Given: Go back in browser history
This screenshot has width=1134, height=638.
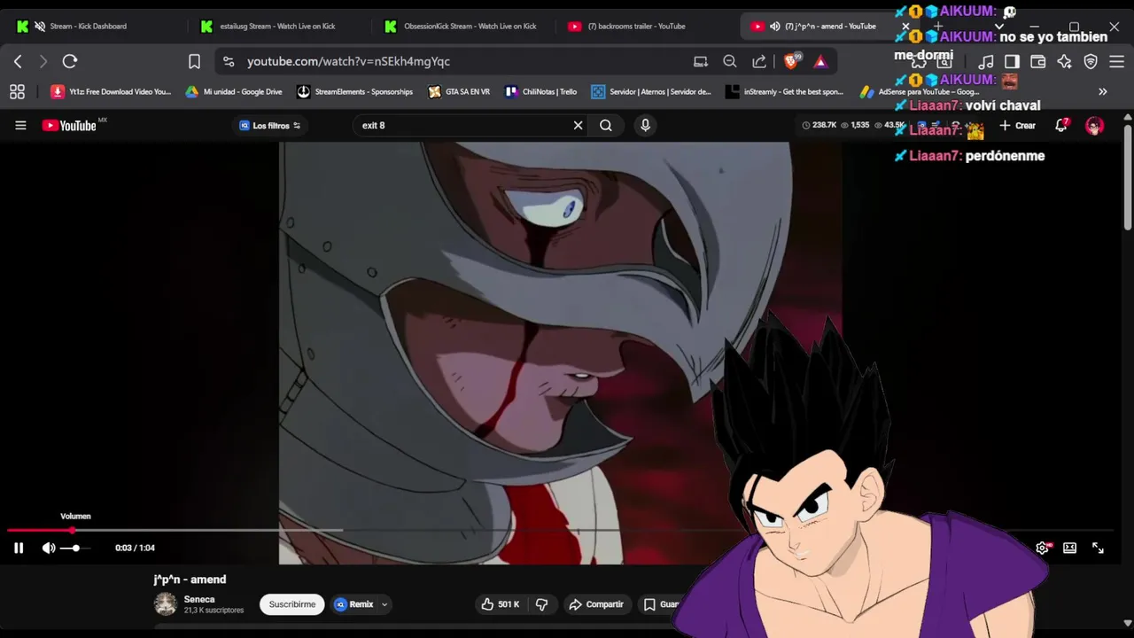Looking at the screenshot, I should [18, 61].
